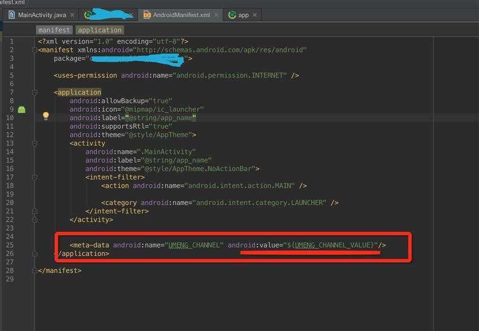Screen dimensions: 479x331
Task: Switch to the AndroidManifest.xml tab
Action: pyautogui.click(x=181, y=15)
